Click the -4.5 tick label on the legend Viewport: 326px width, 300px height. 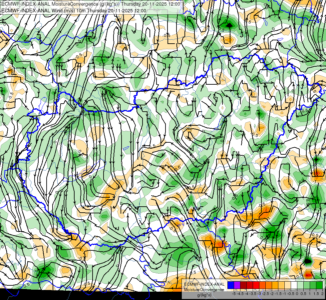pyautogui.click(x=240, y=294)
